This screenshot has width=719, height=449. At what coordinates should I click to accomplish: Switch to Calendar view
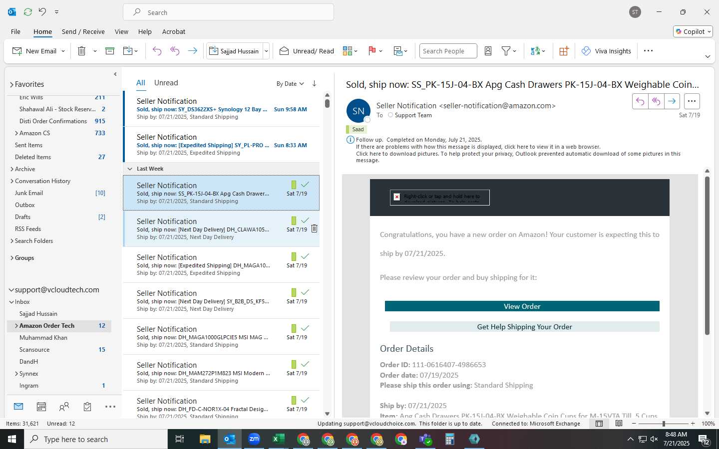(x=41, y=407)
